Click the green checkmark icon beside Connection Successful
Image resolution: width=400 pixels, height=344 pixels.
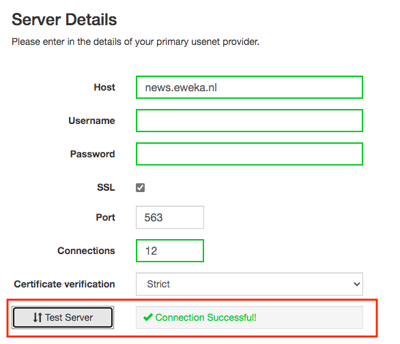[147, 317]
